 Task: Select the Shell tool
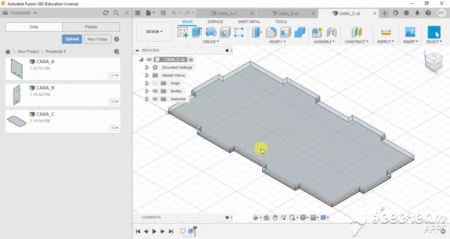click(285, 32)
